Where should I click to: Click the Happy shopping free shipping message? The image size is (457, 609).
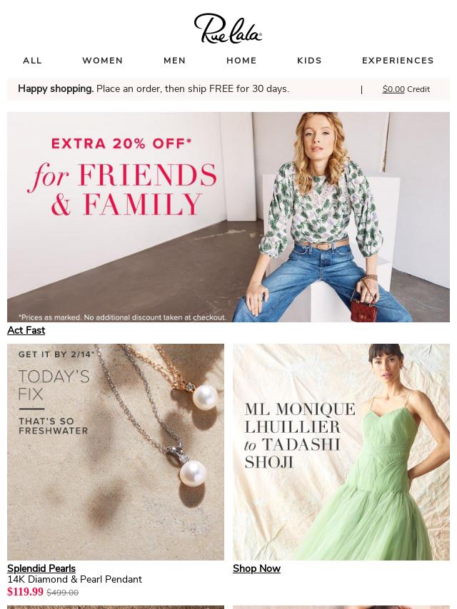pyautogui.click(x=154, y=89)
